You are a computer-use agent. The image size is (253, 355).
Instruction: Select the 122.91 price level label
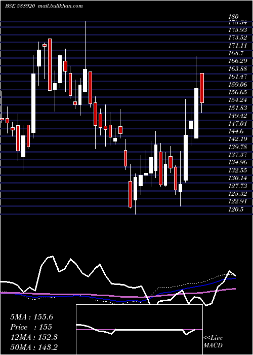(237, 201)
